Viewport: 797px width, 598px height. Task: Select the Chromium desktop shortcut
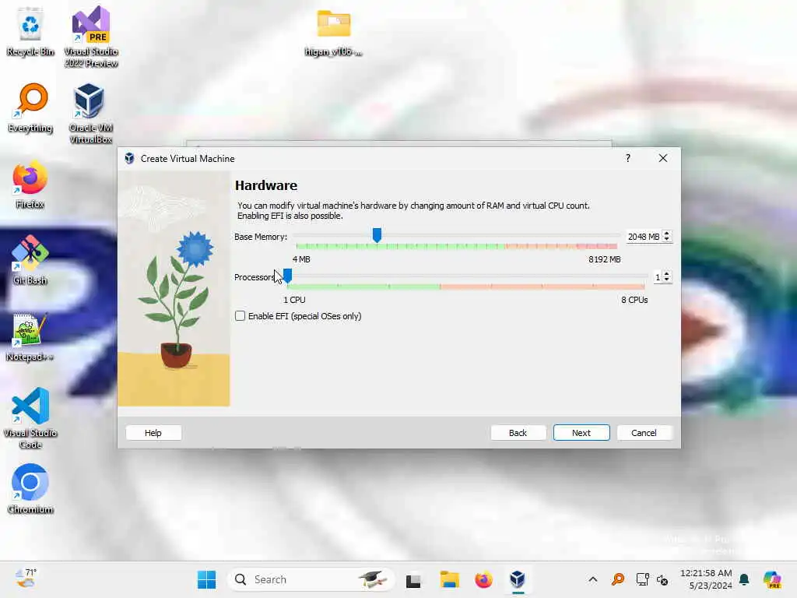30,489
